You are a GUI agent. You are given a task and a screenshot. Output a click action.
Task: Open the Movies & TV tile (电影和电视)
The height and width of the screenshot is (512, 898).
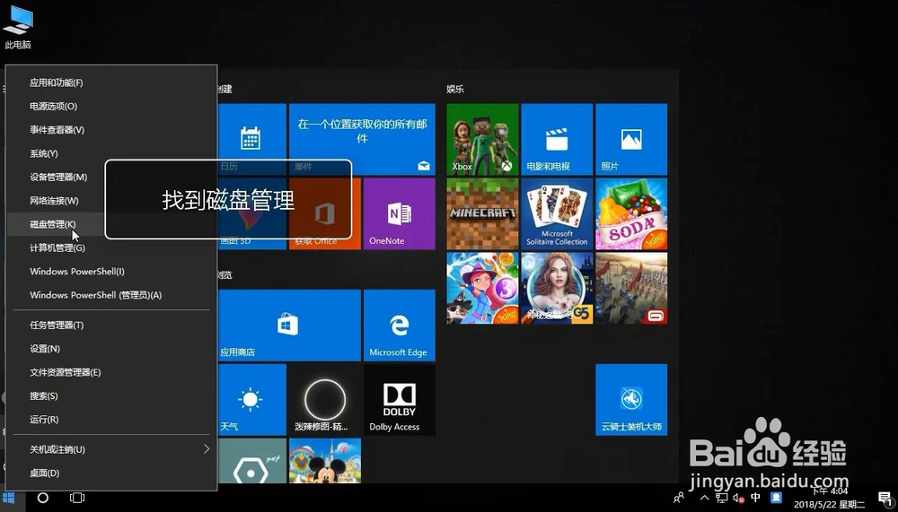pos(557,139)
